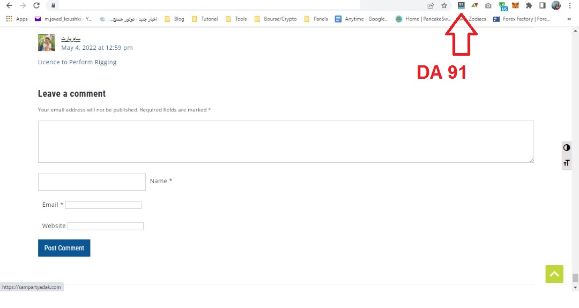Open Anytime Google Docs bookmark

pos(361,19)
